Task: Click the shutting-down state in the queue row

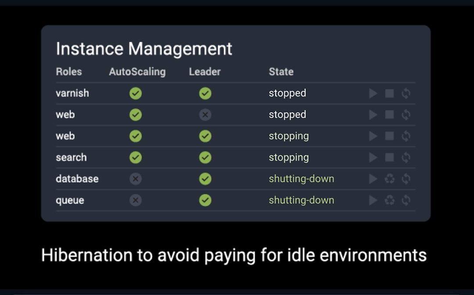Action: (302, 200)
